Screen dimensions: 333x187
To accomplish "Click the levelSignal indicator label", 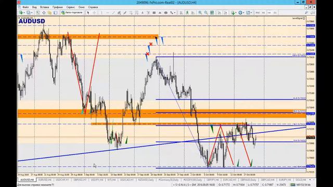I will pos(298,19).
